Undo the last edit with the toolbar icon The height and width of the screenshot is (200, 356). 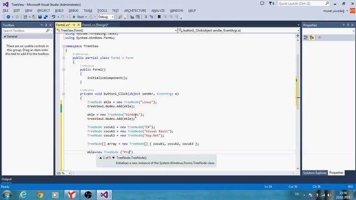[x=53, y=17]
